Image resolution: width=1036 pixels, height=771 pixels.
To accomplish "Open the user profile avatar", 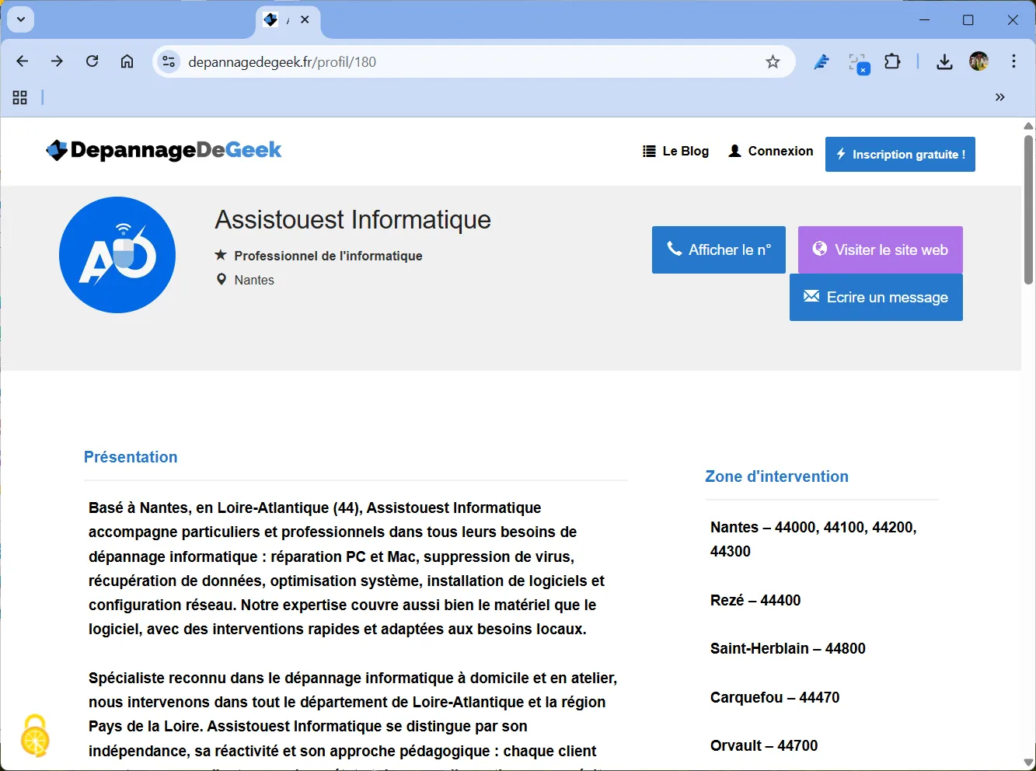I will tap(978, 61).
